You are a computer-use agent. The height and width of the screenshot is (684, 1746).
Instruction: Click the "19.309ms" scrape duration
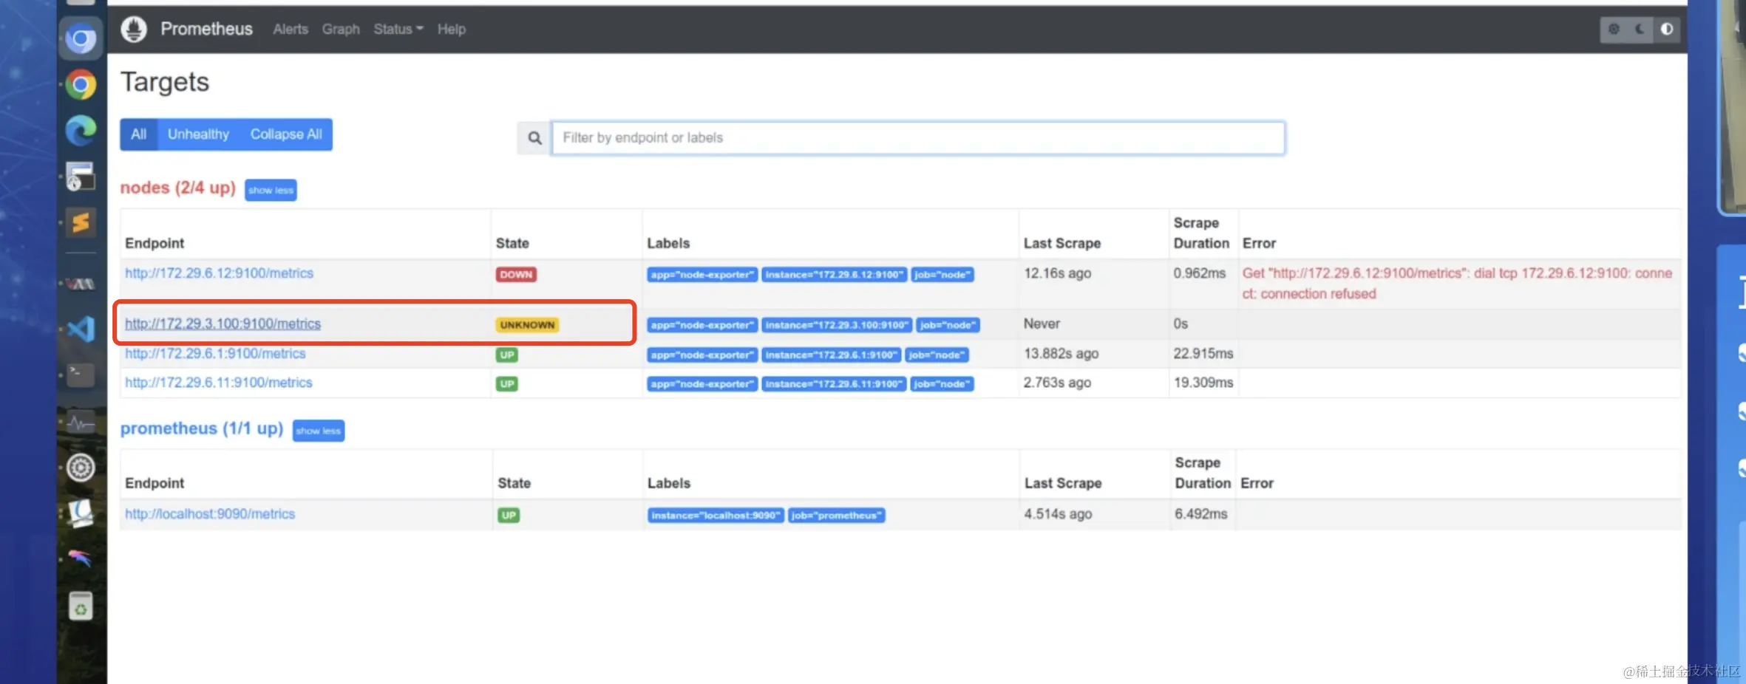[x=1203, y=383]
